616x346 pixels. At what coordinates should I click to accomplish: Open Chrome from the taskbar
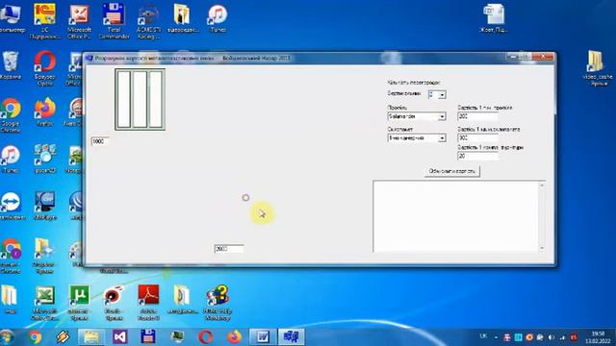pos(36,337)
